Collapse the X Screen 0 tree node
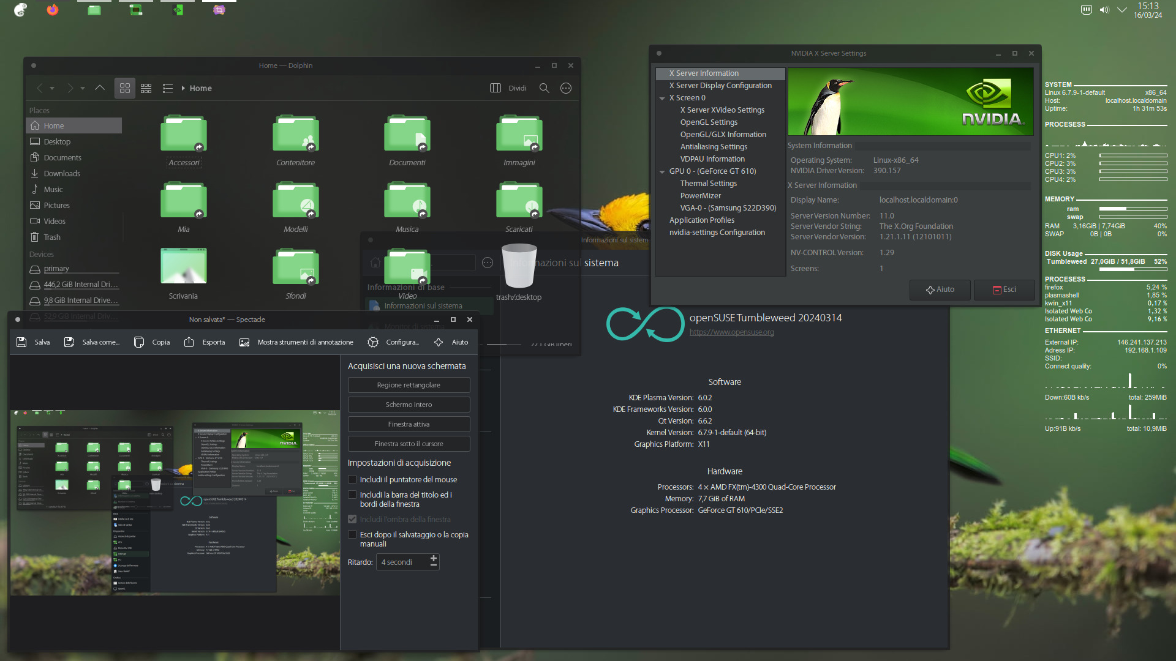Screen dimensions: 1176x661 click(x=662, y=98)
